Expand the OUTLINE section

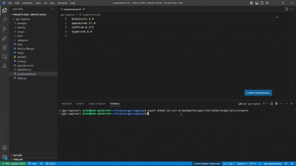pos(18,155)
